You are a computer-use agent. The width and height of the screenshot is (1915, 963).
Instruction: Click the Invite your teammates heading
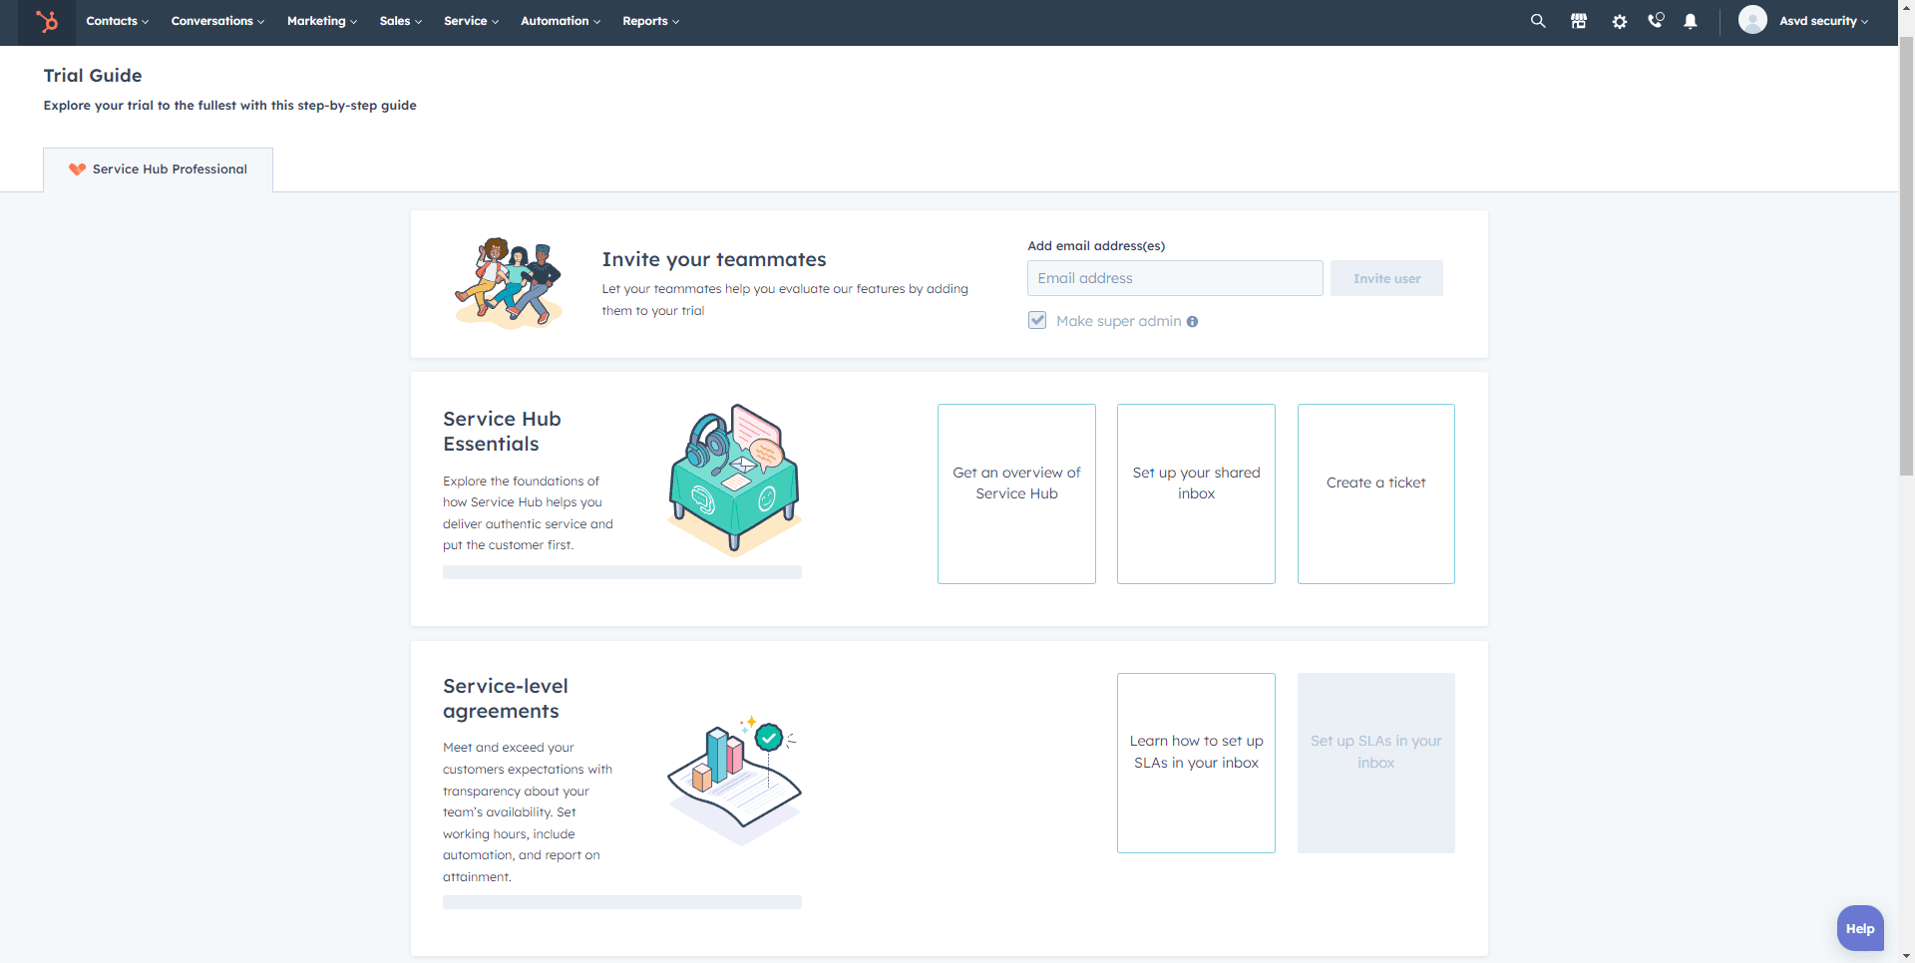tap(714, 259)
